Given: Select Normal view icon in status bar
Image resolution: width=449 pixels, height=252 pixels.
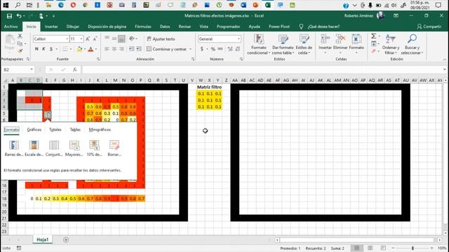Looking at the screenshot, I should pos(357,248).
